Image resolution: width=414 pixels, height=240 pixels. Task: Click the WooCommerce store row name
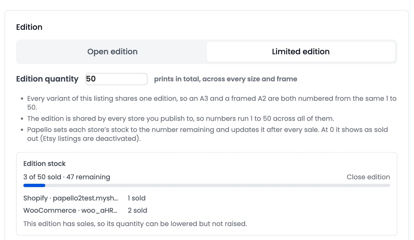point(70,210)
